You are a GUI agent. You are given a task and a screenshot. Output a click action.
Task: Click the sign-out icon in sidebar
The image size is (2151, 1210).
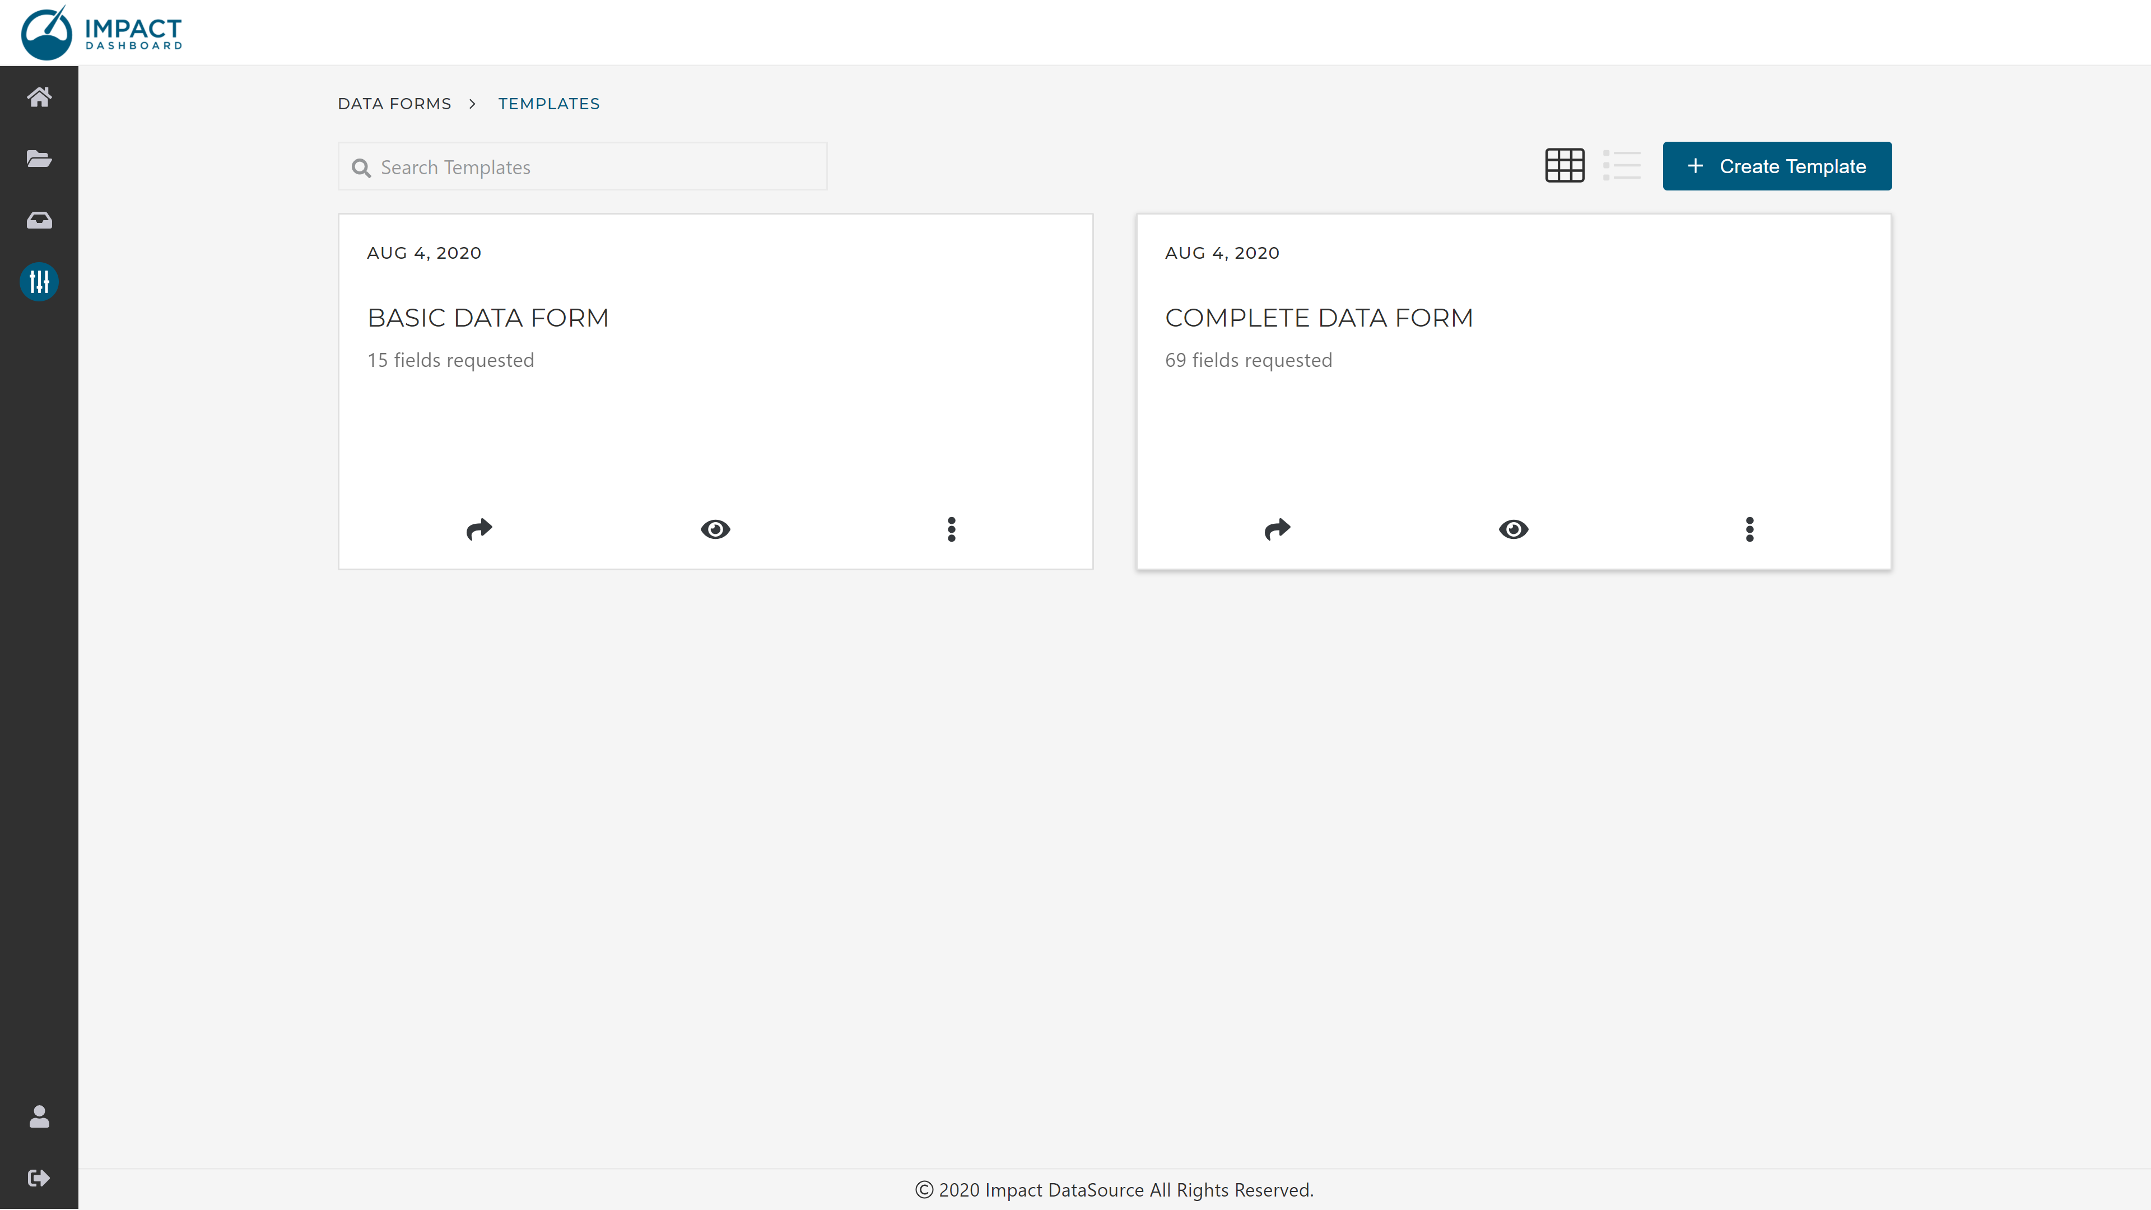pos(39,1178)
